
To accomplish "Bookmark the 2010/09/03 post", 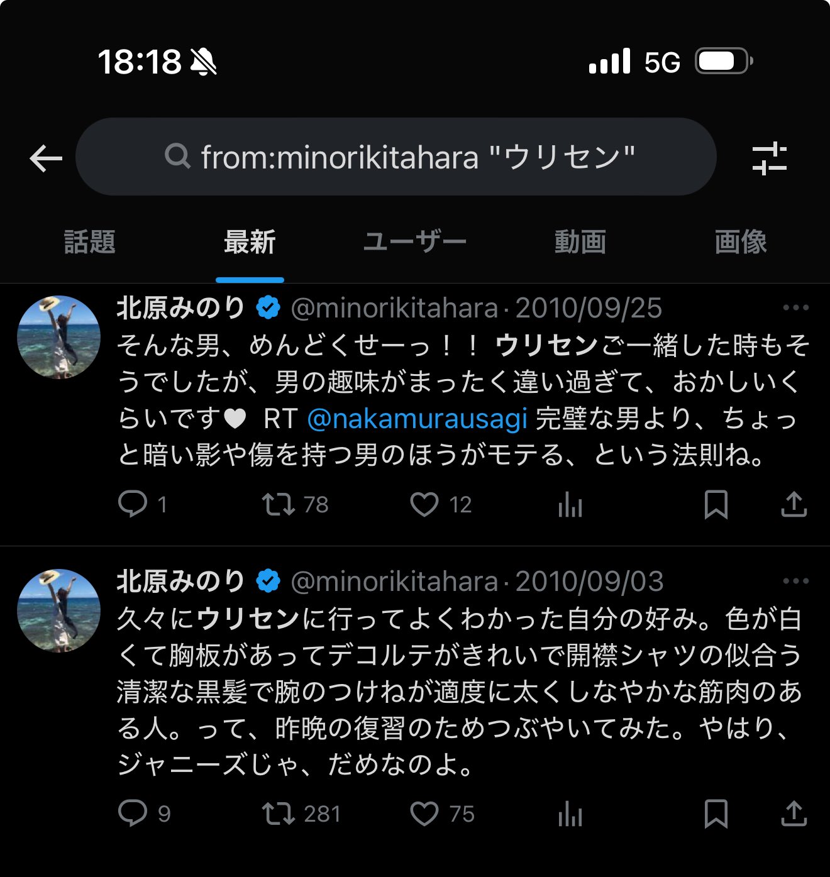I will tap(716, 814).
